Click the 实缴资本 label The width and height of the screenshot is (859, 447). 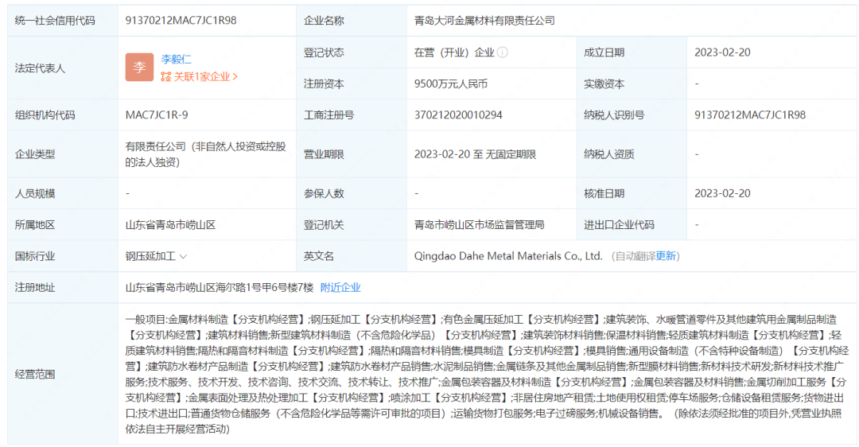click(x=604, y=84)
